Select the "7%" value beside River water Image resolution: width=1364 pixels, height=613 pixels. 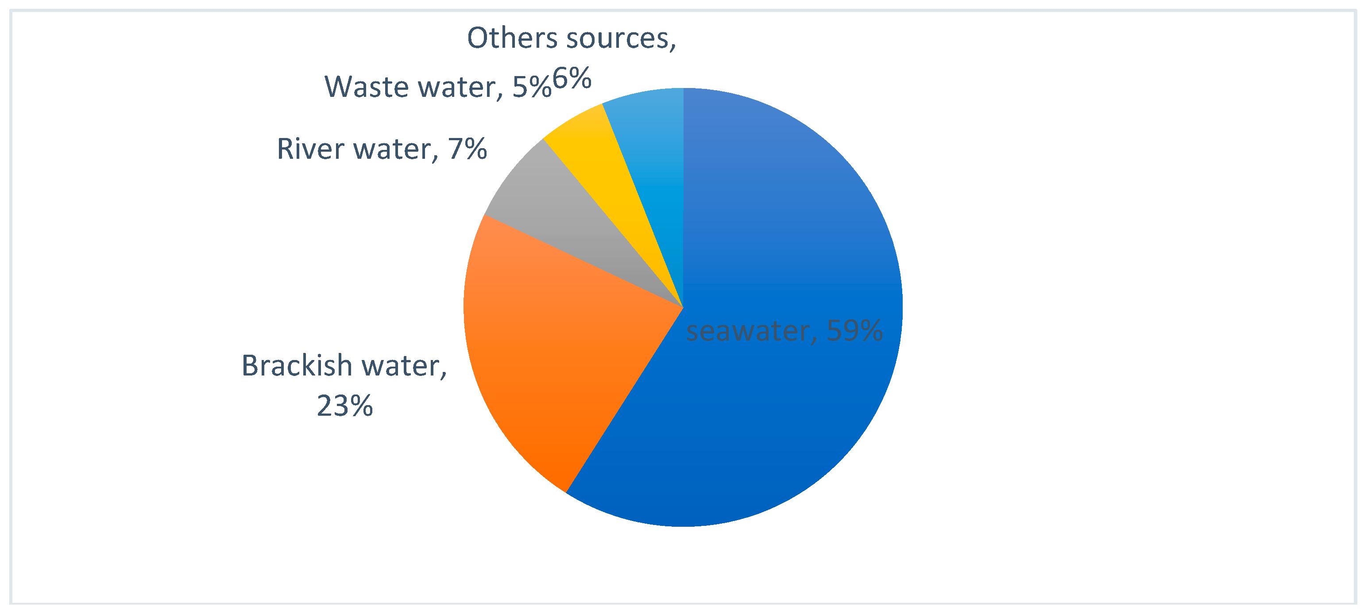pyautogui.click(x=467, y=149)
